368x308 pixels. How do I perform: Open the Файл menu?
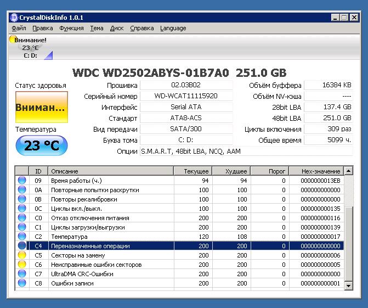19,28
